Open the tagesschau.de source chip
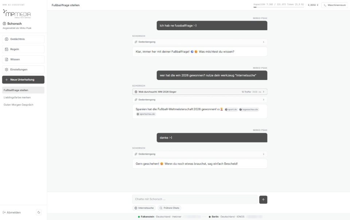 [x=249, y=109]
